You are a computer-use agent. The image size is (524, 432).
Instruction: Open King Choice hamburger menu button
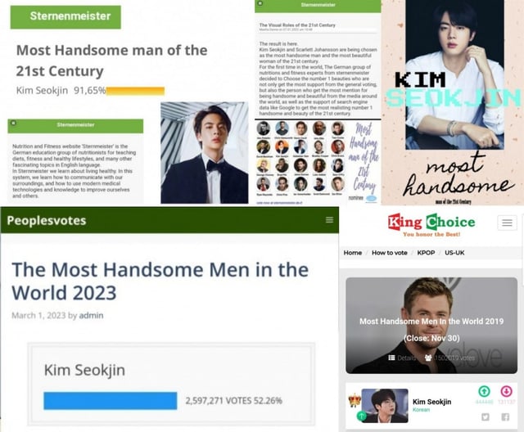507,223
